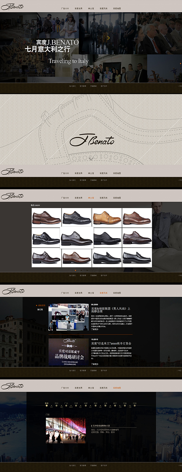
Task: Click the J.Benato logo above the shoe gallery
Action: (12, 196)
